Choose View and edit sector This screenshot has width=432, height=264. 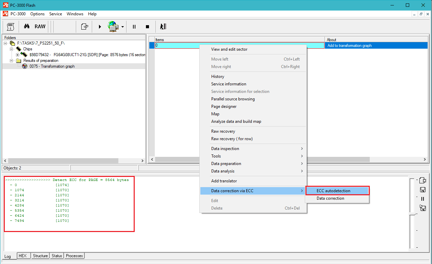(x=253, y=49)
